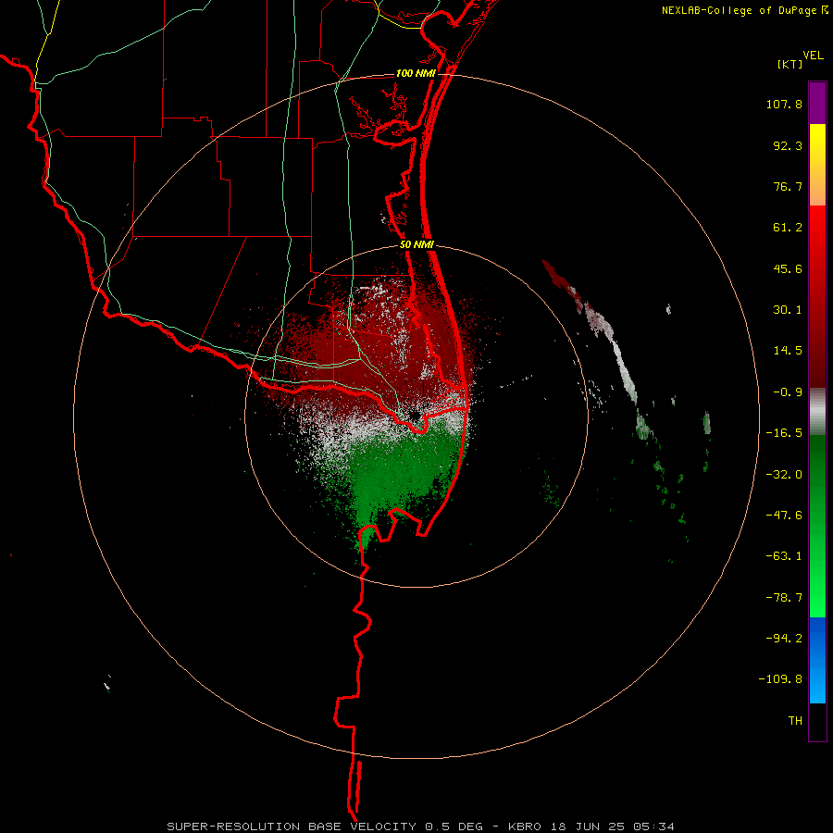This screenshot has width=833, height=833.
Task: Click the -0.9 legend value
Action: click(788, 392)
